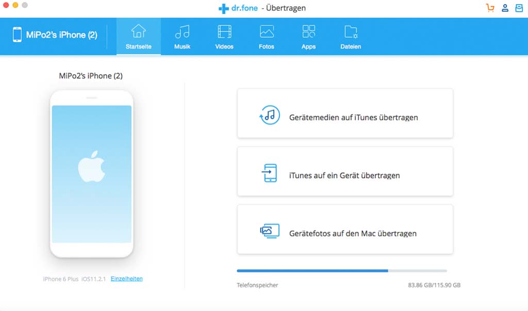Screen dimensions: 528x311
Task: Select Gerätemedien auf iTunes übertragen
Action: (344, 113)
